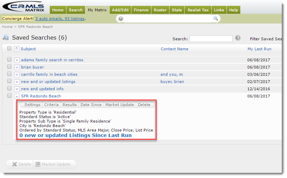Sort by the Contact Name column header
This screenshot has width=287, height=178.
[174, 49]
